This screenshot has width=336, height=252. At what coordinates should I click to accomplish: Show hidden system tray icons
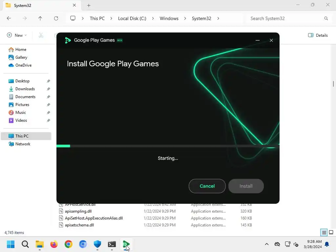click(266, 244)
